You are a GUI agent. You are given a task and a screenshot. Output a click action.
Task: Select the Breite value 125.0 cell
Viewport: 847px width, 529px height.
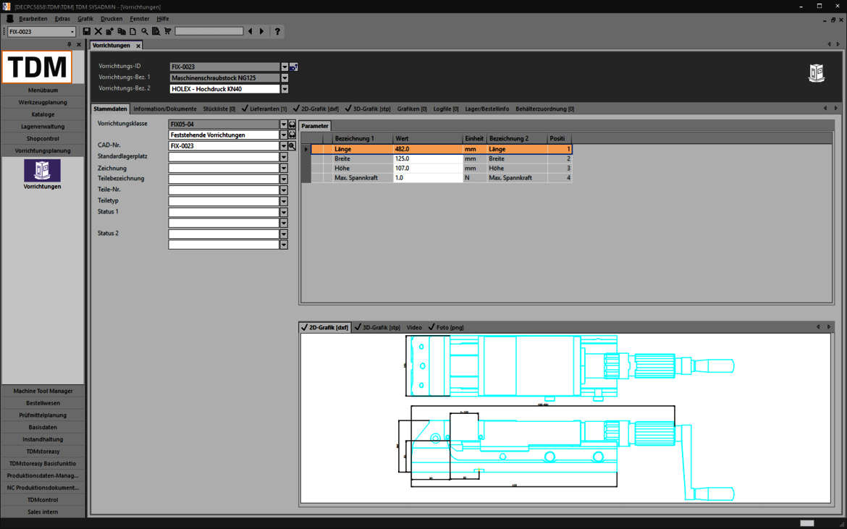coord(428,158)
